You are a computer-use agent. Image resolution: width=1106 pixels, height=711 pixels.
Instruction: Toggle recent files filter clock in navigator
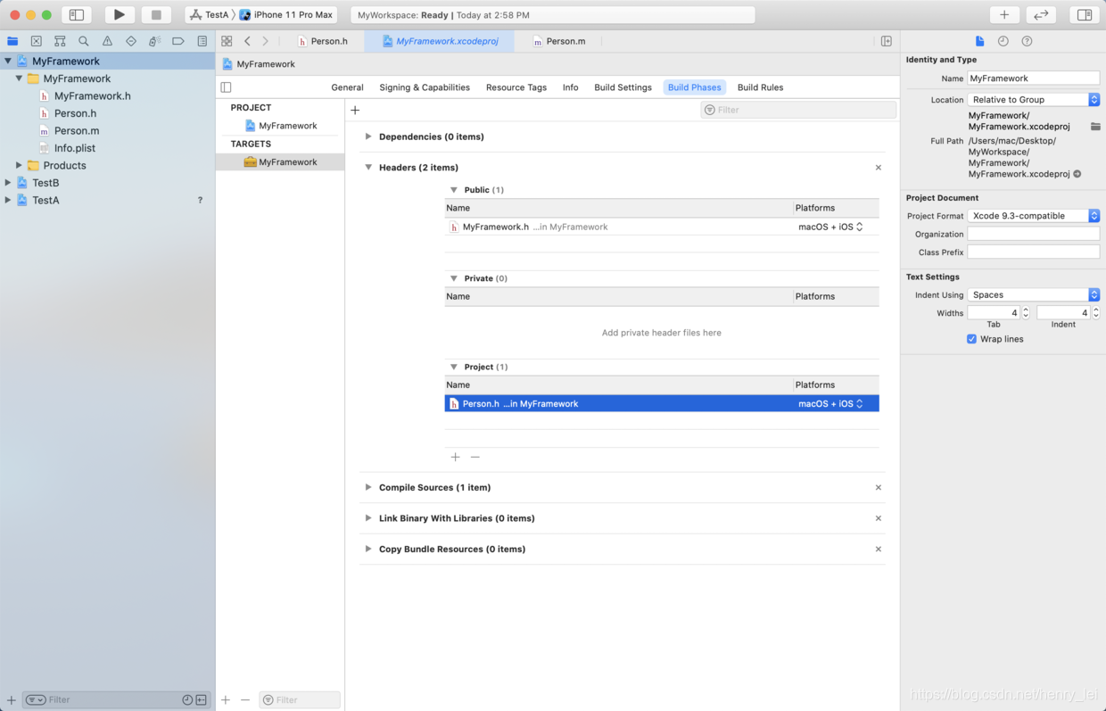pyautogui.click(x=187, y=700)
